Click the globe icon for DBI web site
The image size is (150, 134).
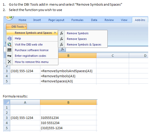tap(9, 44)
